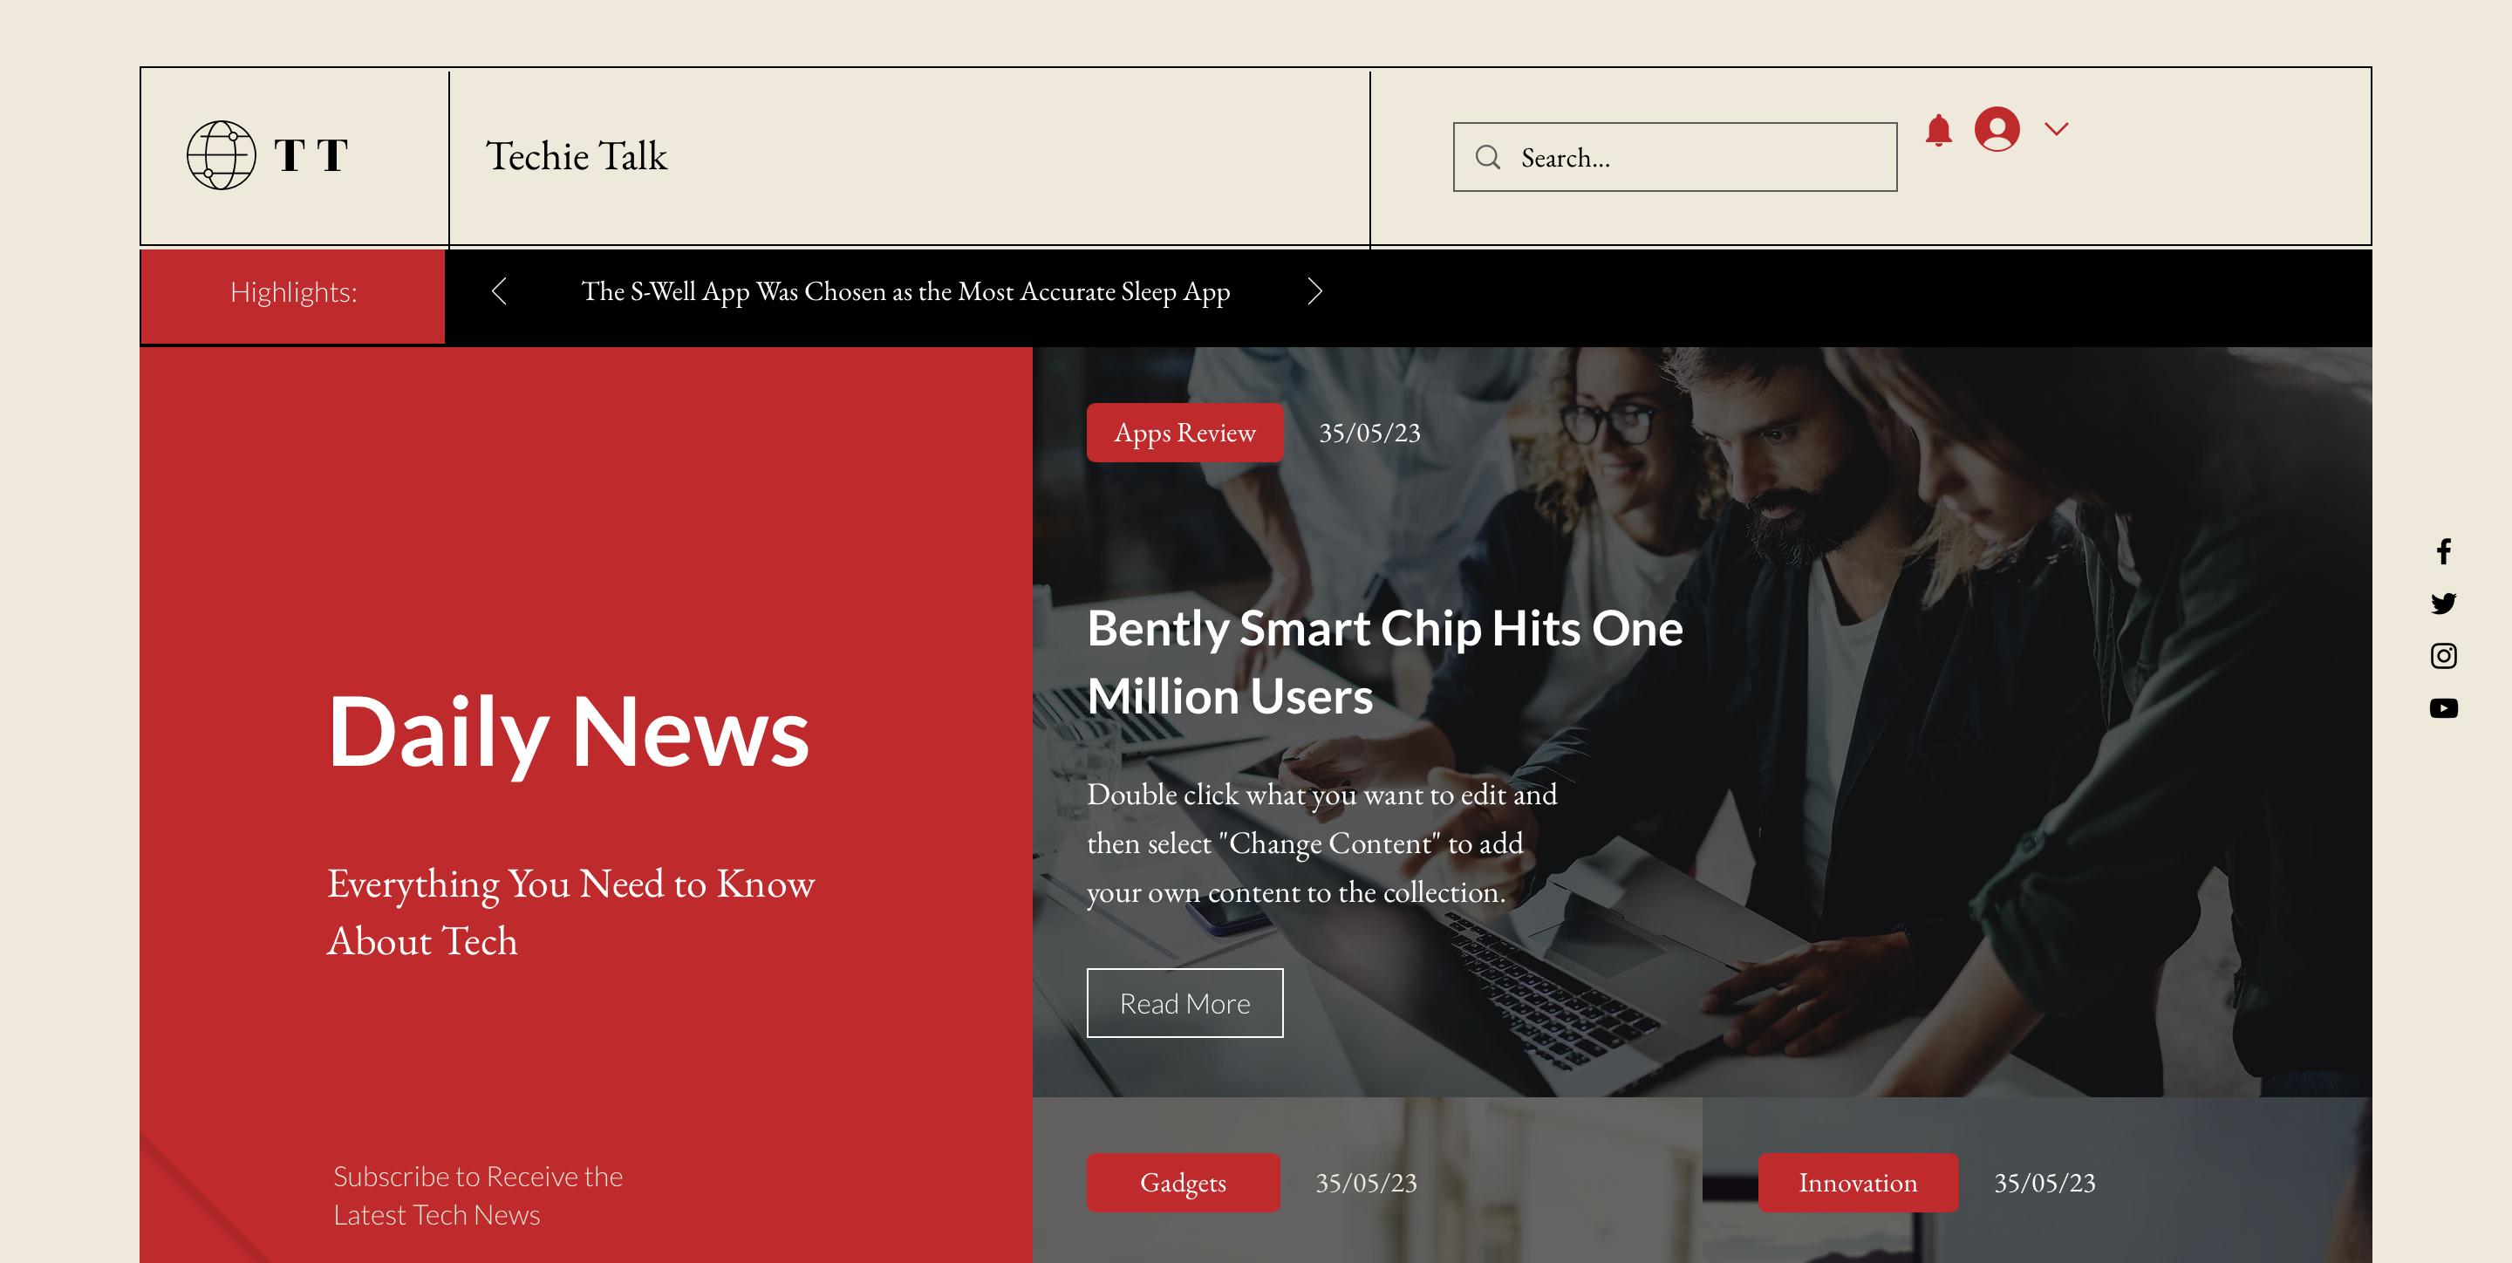Screen dimensions: 2512x1263
Task: Click inside the Search input field
Action: tap(1681, 156)
